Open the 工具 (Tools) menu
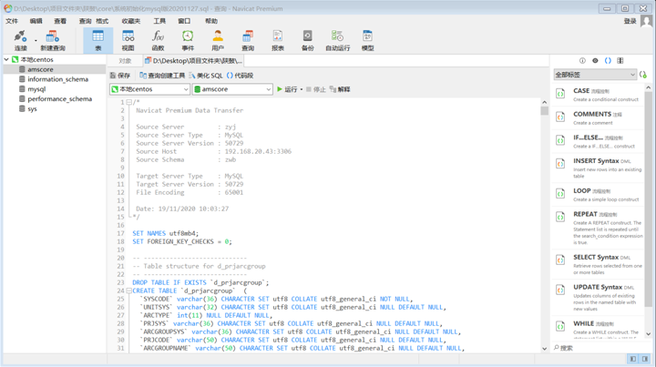The height and width of the screenshot is (367, 656). point(159,21)
